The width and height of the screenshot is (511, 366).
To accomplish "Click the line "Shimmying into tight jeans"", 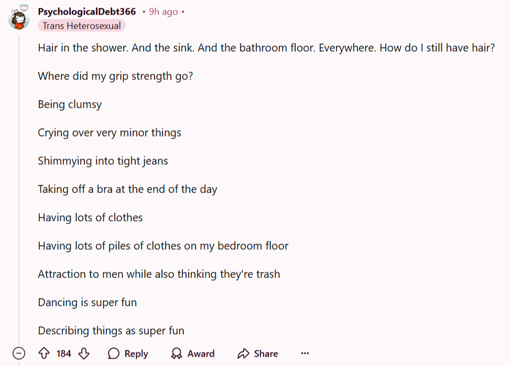I will 103,161.
